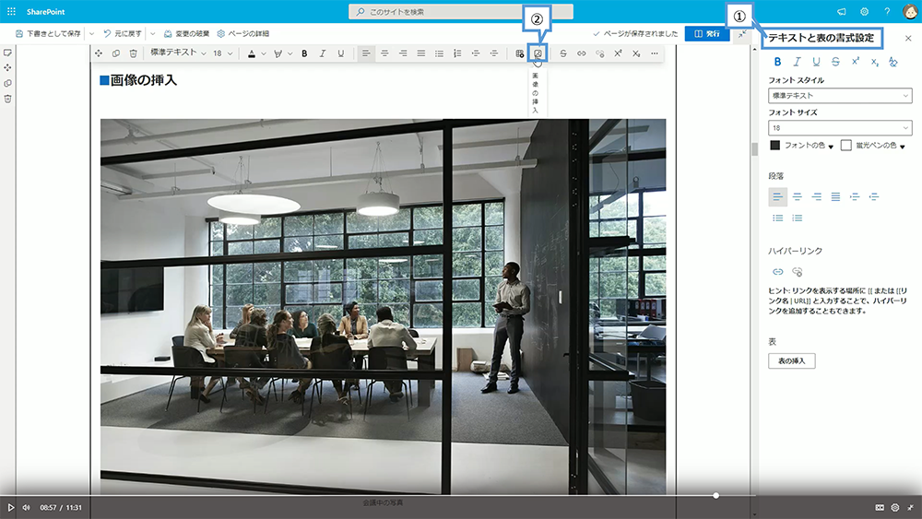Toggle italic in the format side panel
The image size is (922, 519).
[798, 62]
